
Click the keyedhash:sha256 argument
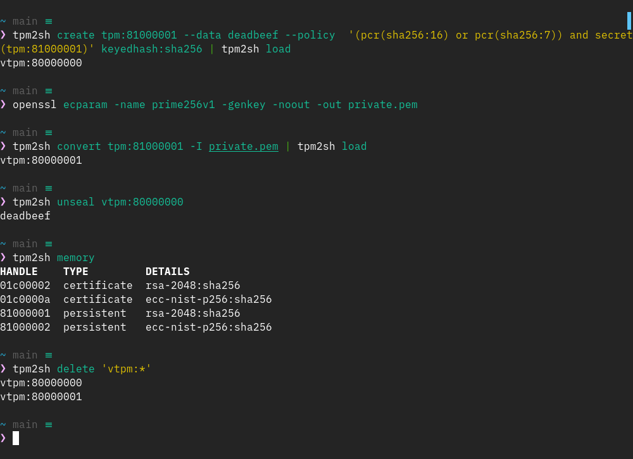click(x=151, y=49)
